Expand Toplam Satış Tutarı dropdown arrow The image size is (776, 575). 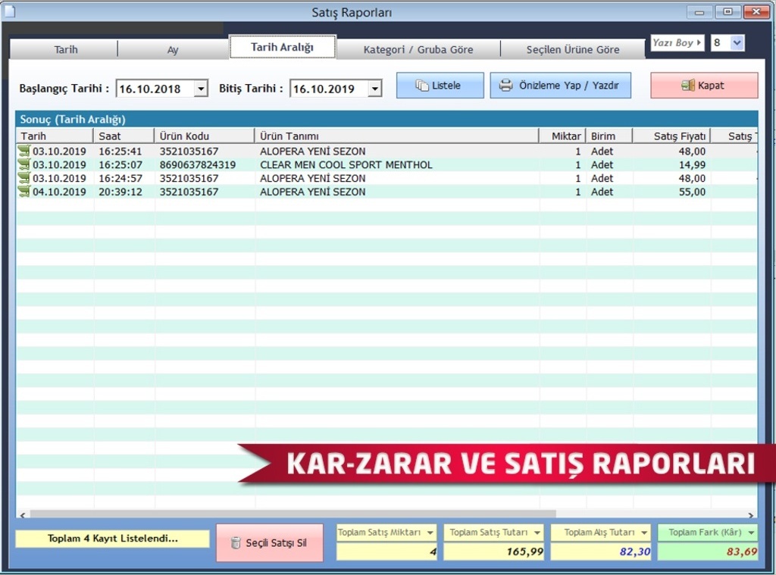[537, 533]
